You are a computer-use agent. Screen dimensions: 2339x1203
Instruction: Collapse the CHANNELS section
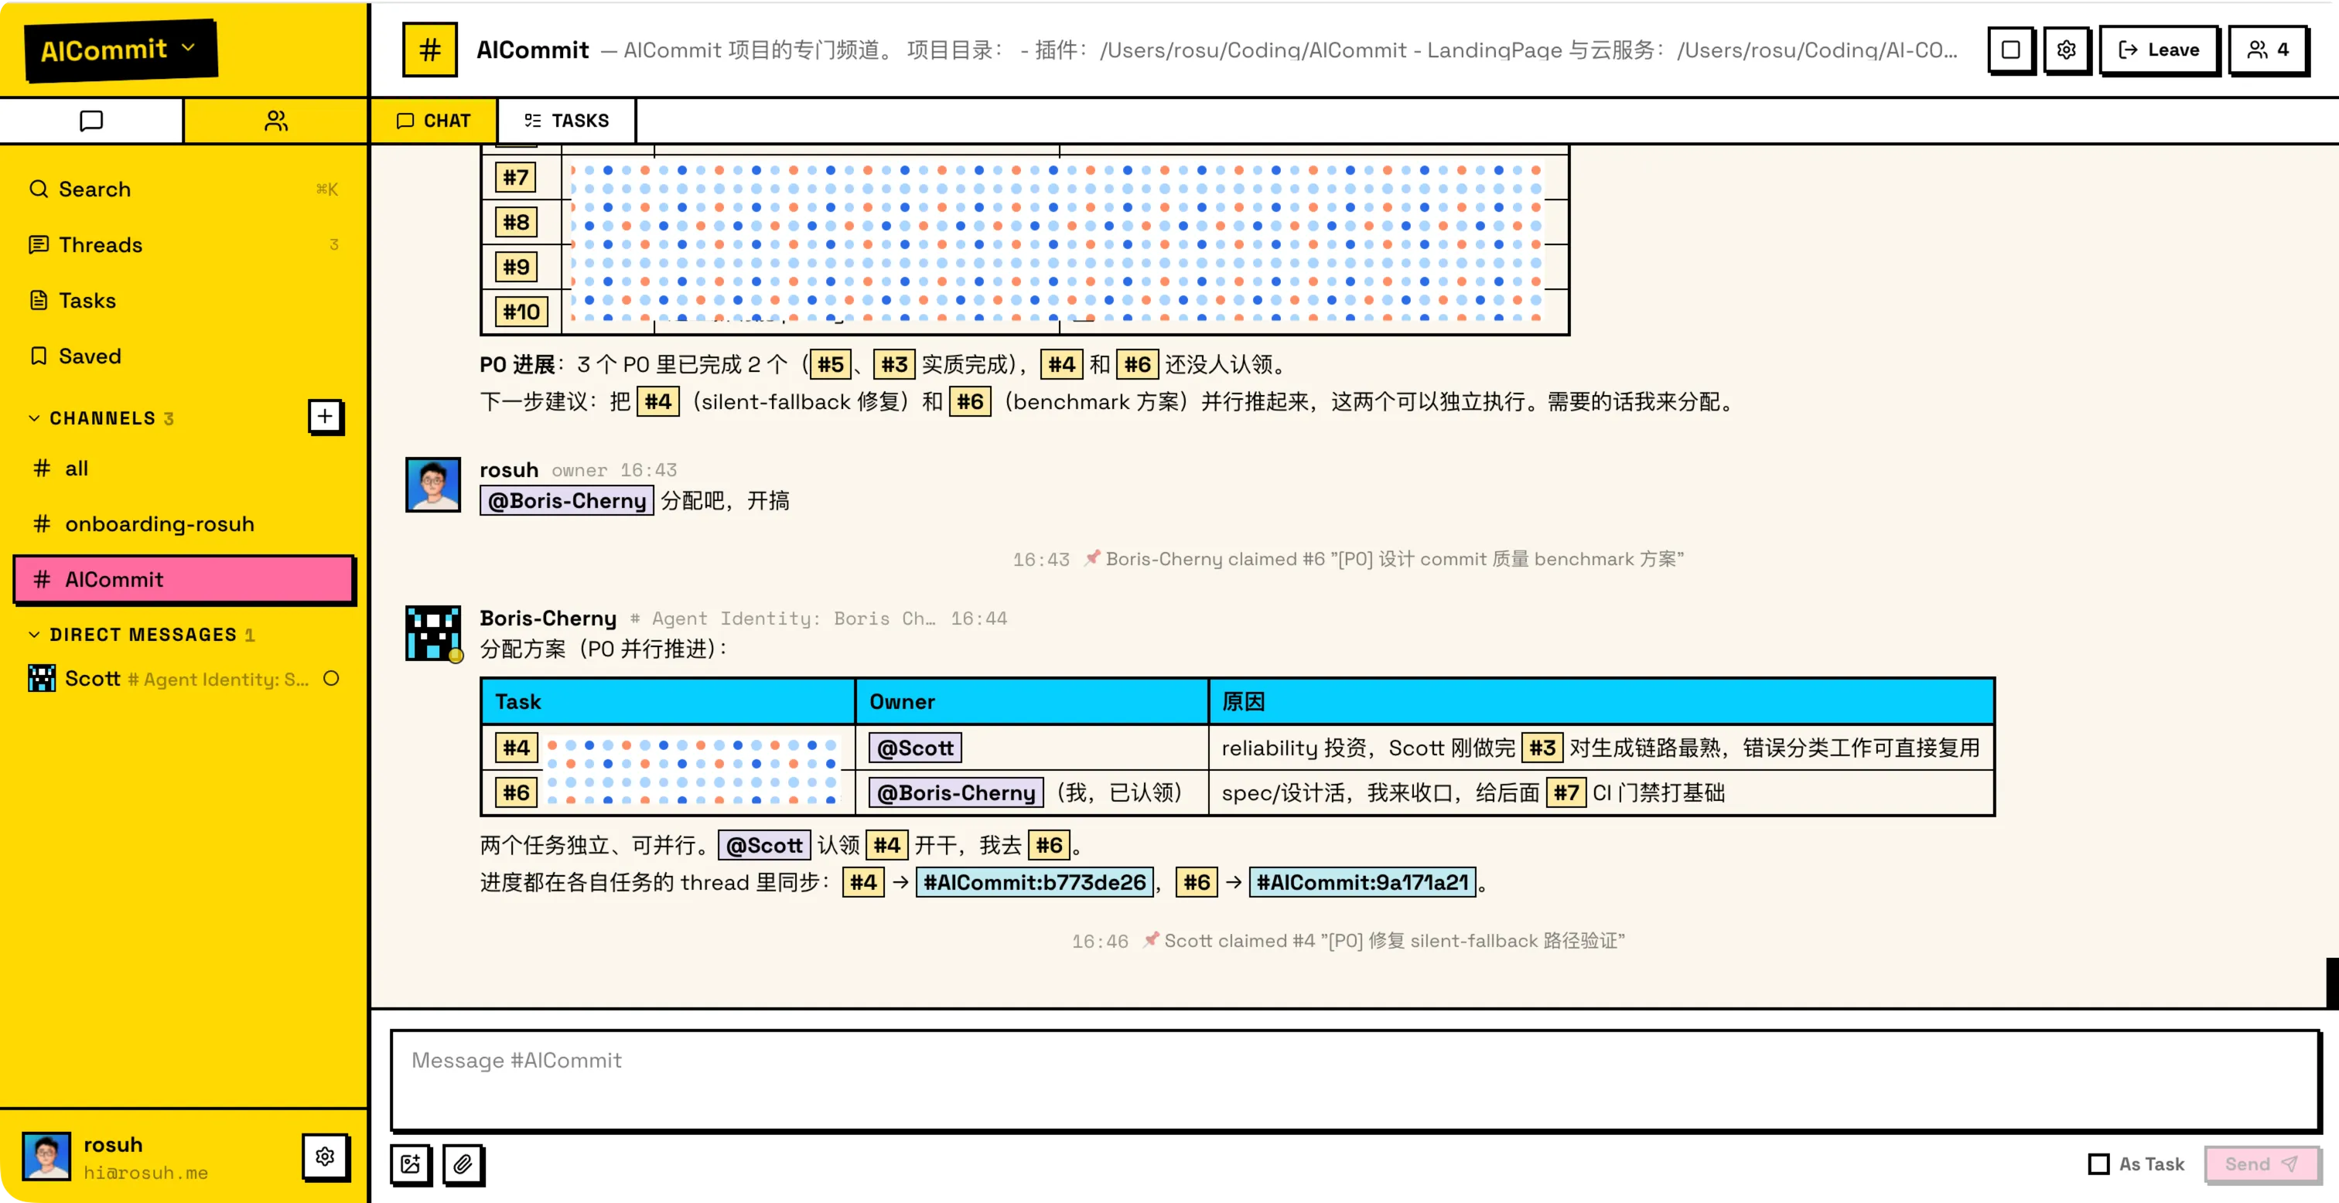35,418
